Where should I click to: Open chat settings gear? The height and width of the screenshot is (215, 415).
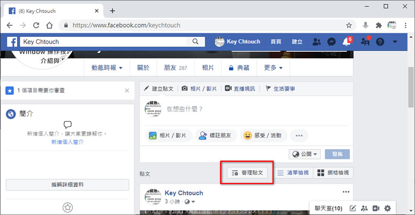click(388, 209)
